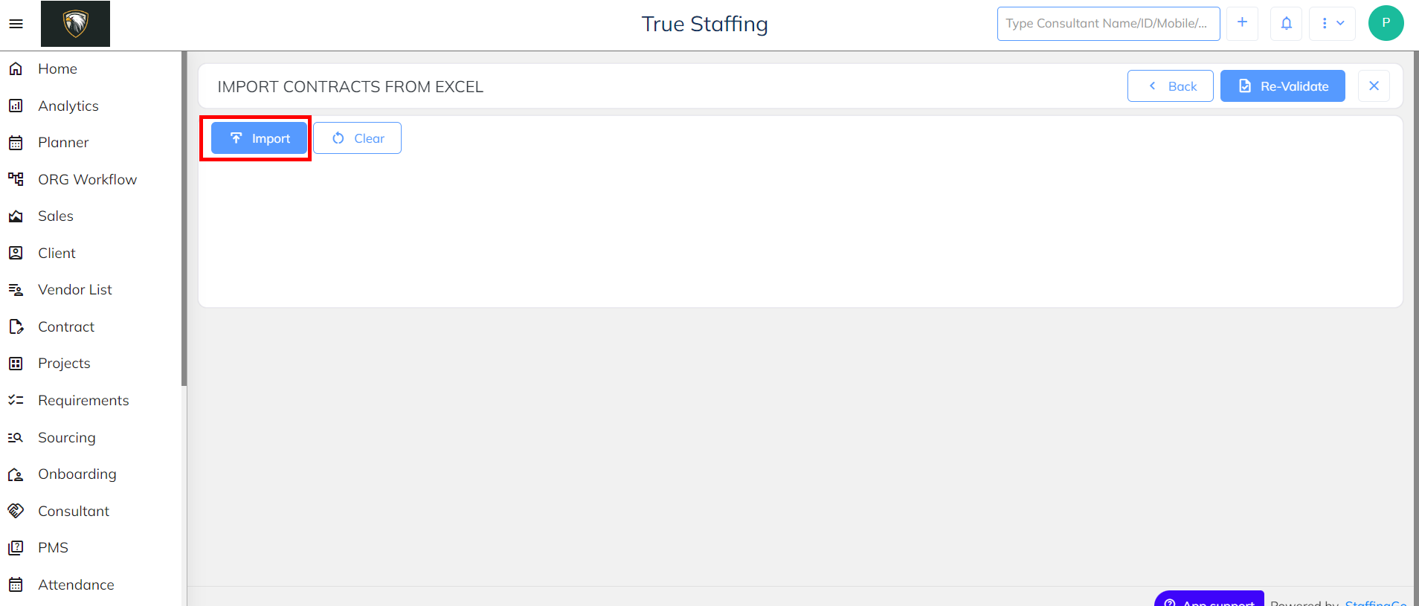The image size is (1419, 606).
Task: Close the Import Contracts panel
Action: (x=1374, y=86)
